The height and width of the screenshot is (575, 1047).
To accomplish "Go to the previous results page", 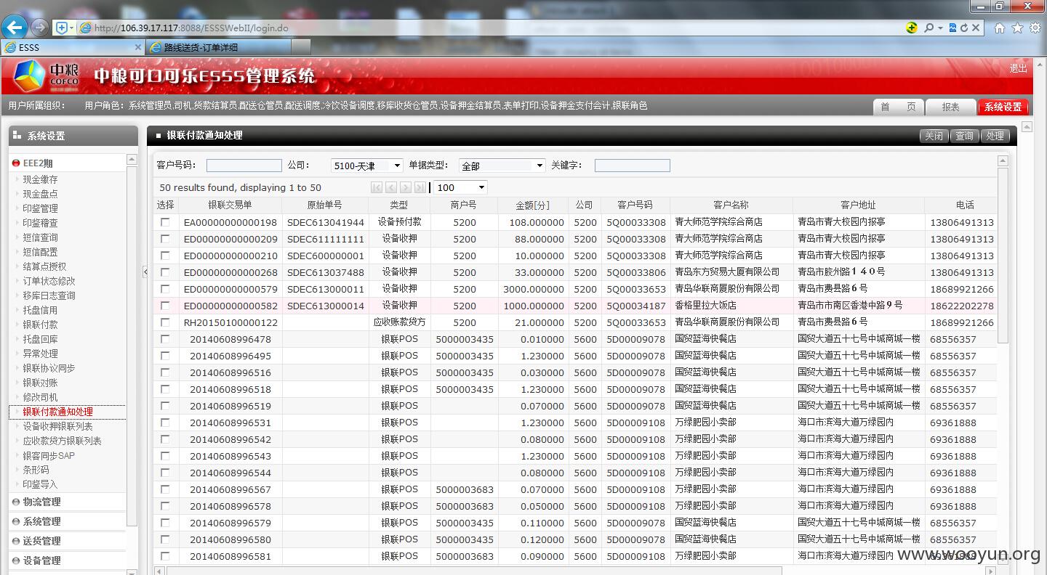I will coord(391,187).
